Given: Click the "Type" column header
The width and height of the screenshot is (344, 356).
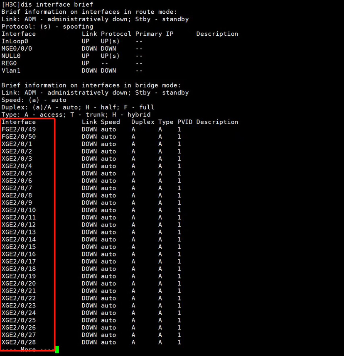Looking at the screenshot, I should click(x=165, y=122).
